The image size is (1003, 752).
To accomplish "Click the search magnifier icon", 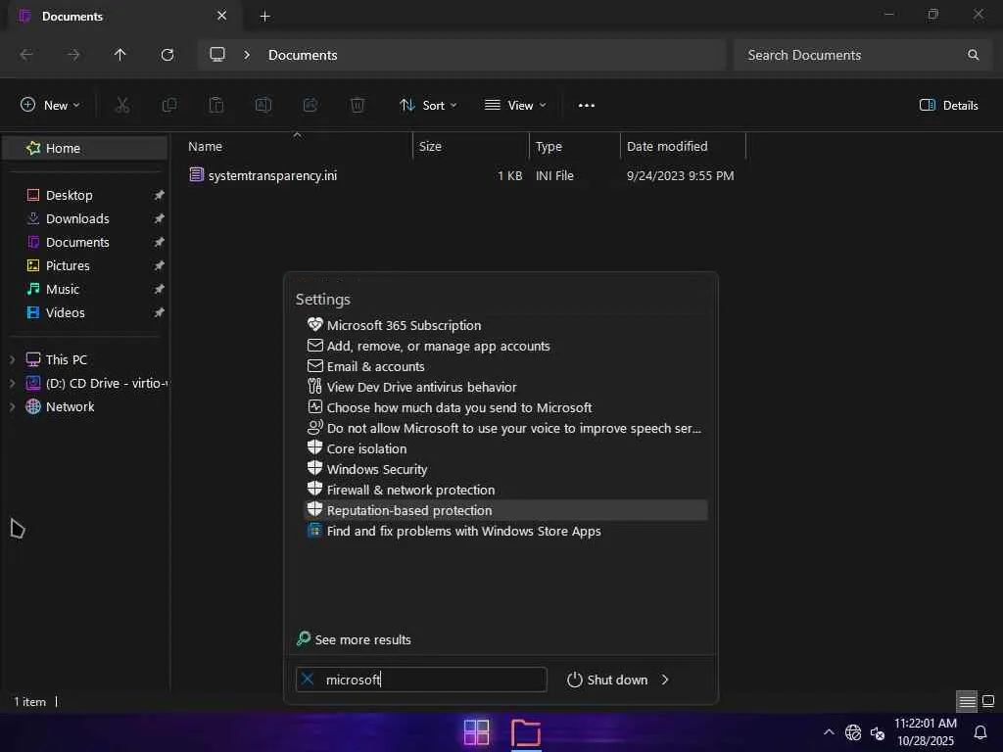I will tap(973, 55).
